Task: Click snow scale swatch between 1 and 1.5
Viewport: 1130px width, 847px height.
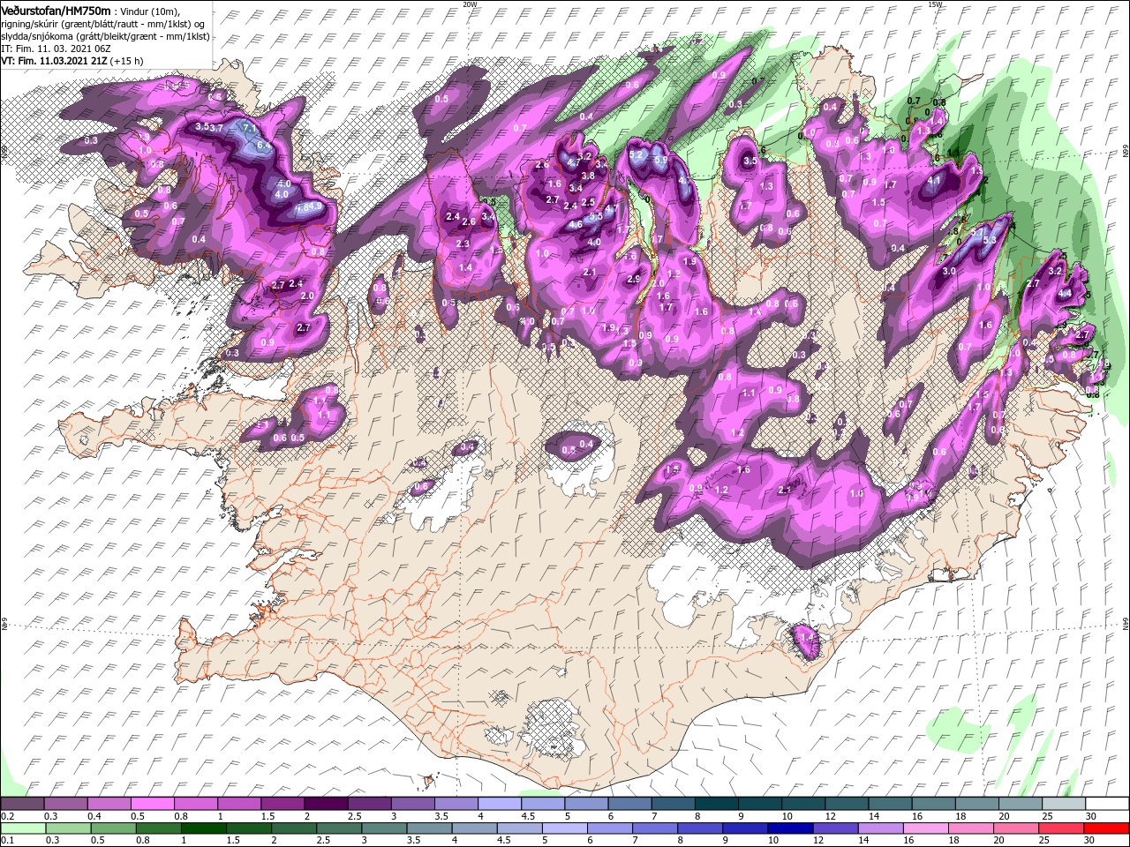Action: coord(238,803)
